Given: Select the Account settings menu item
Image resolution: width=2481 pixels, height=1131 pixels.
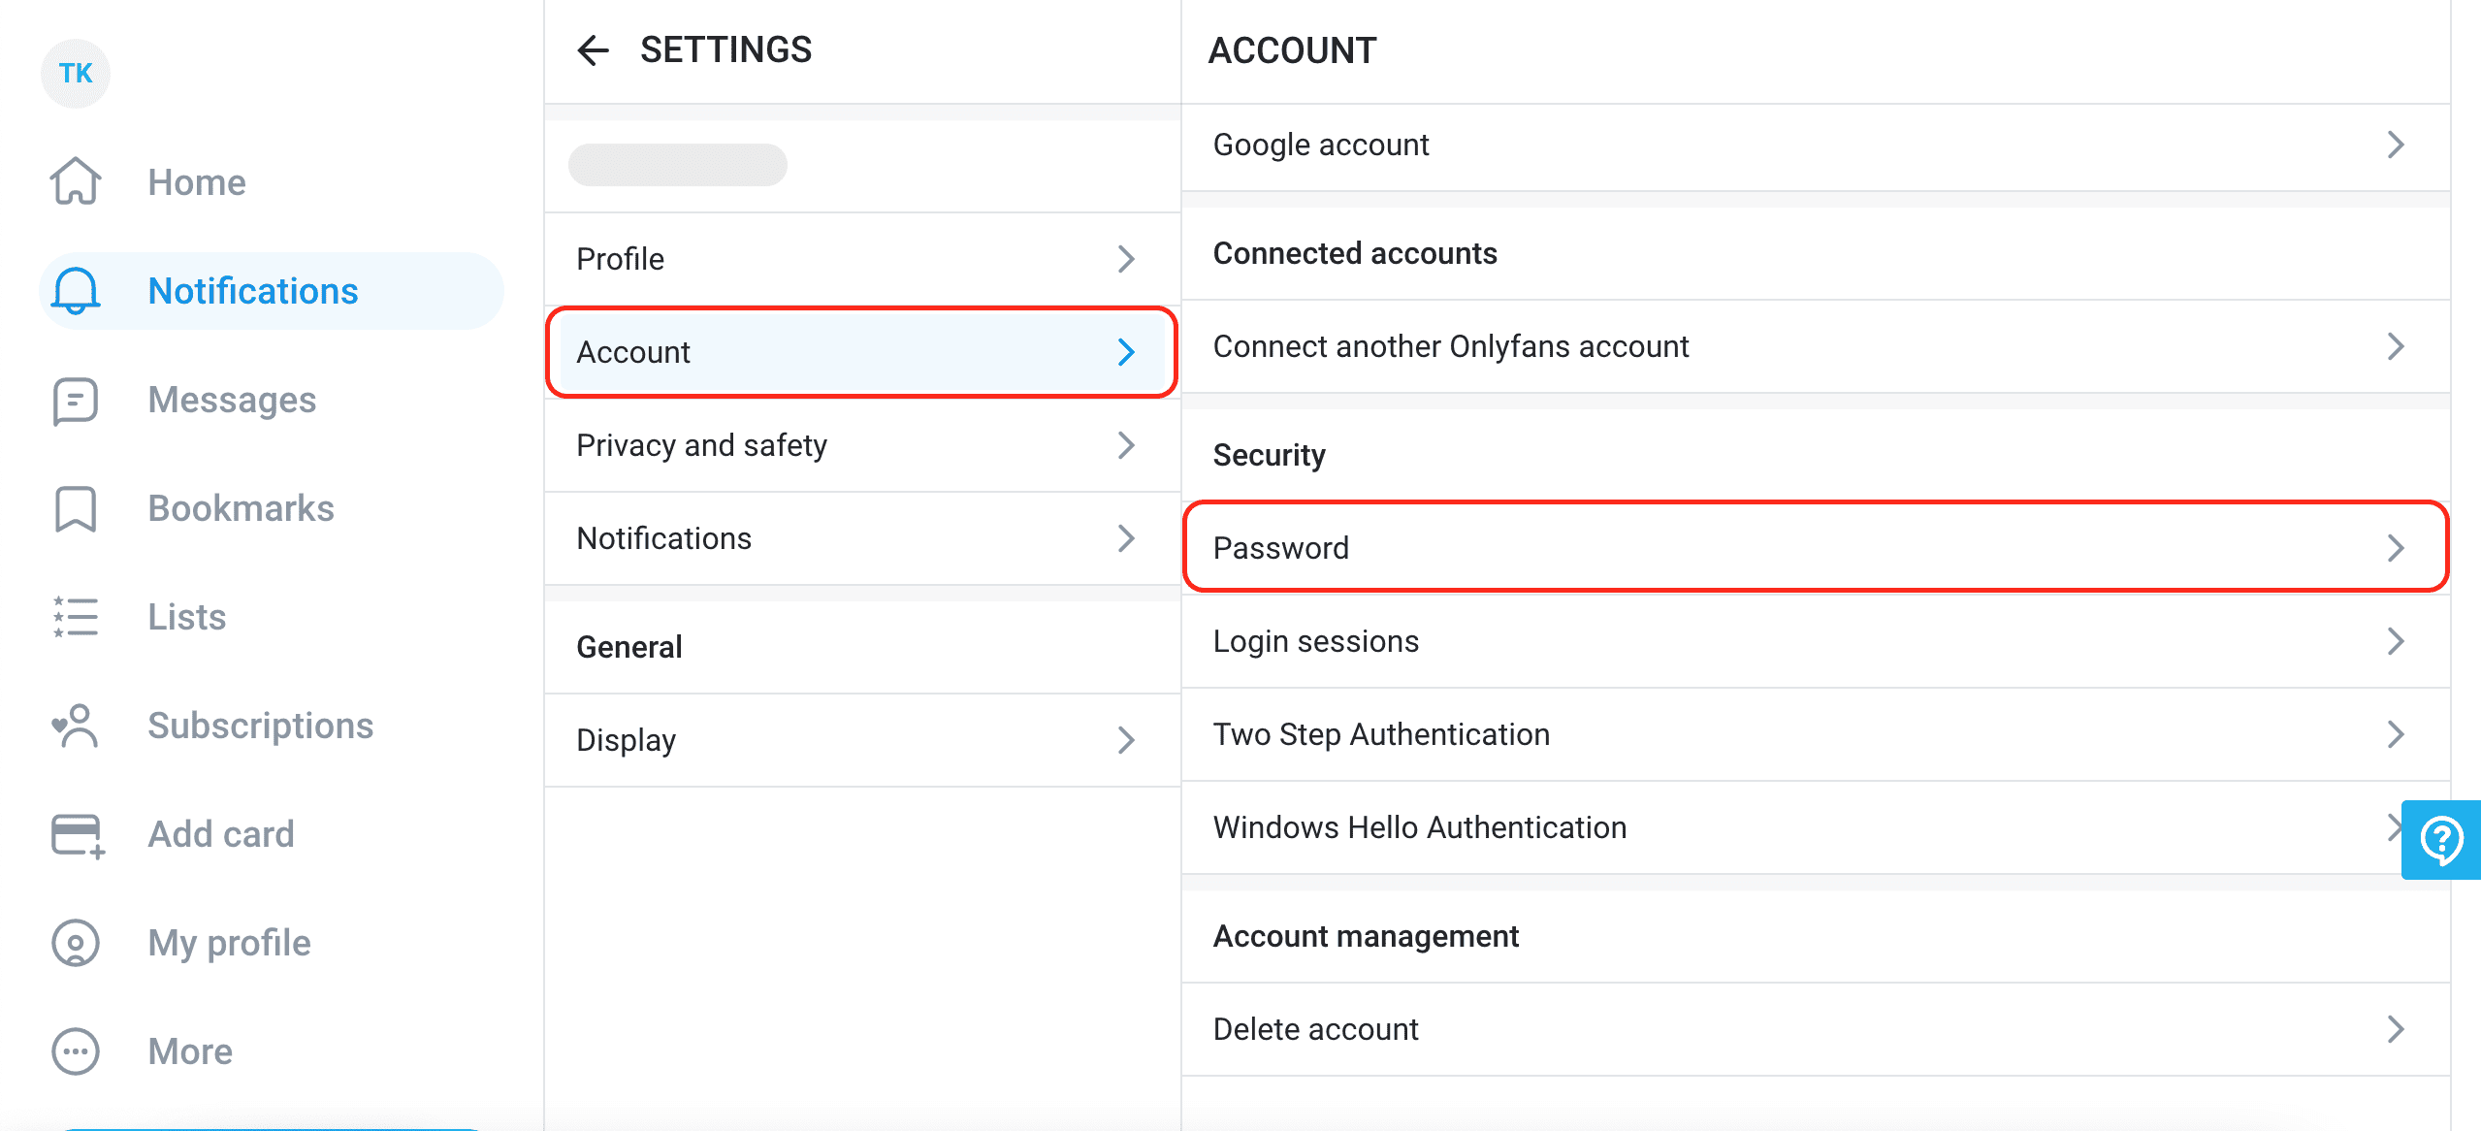Looking at the screenshot, I should (861, 352).
